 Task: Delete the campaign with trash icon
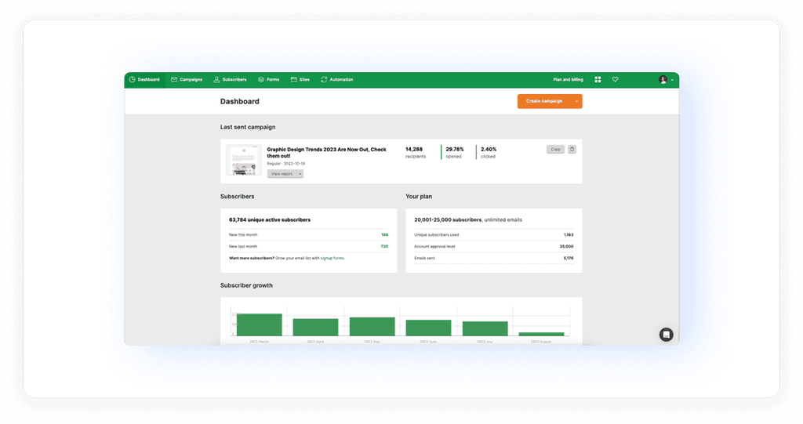(x=572, y=150)
